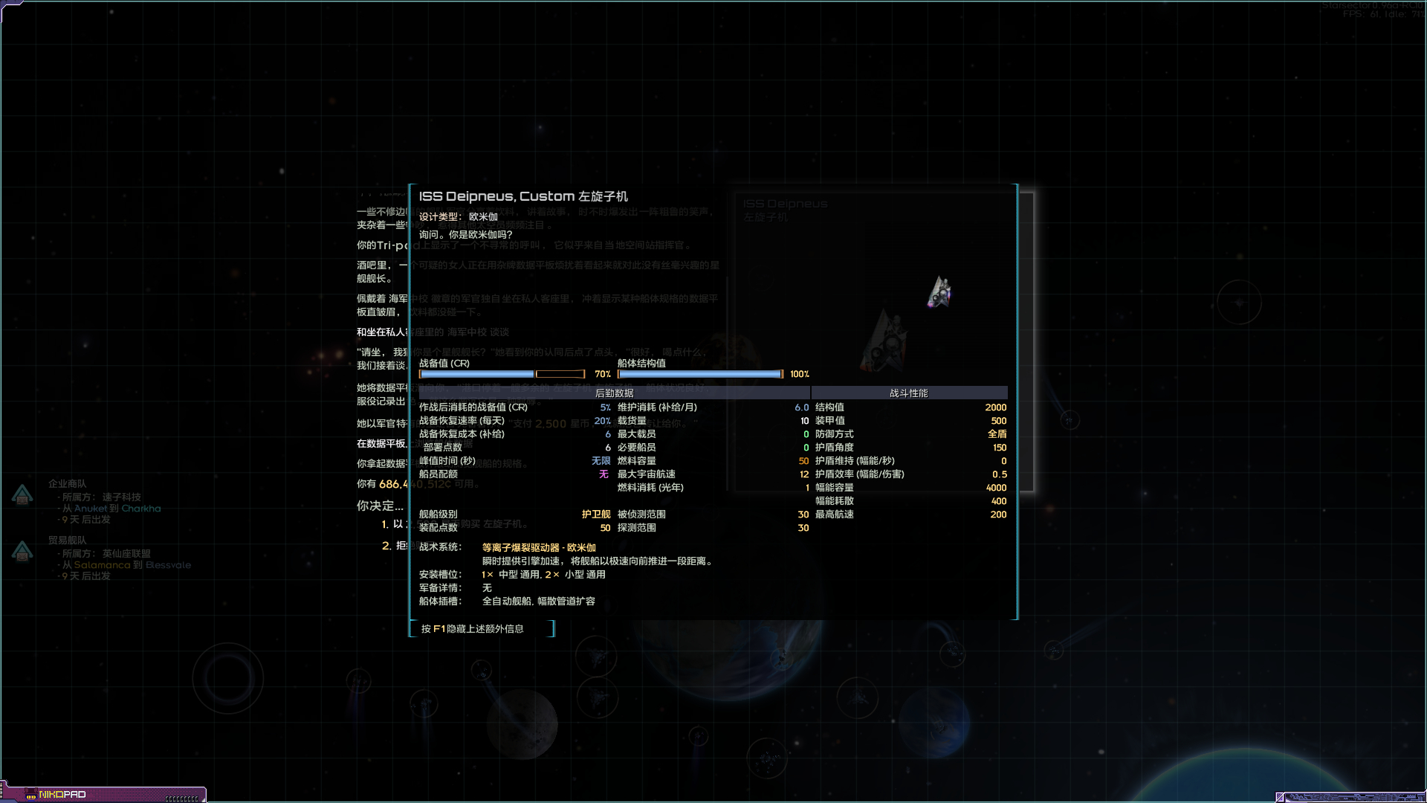Click the 企业商队 fleet intel arrow icon

[x=22, y=494]
